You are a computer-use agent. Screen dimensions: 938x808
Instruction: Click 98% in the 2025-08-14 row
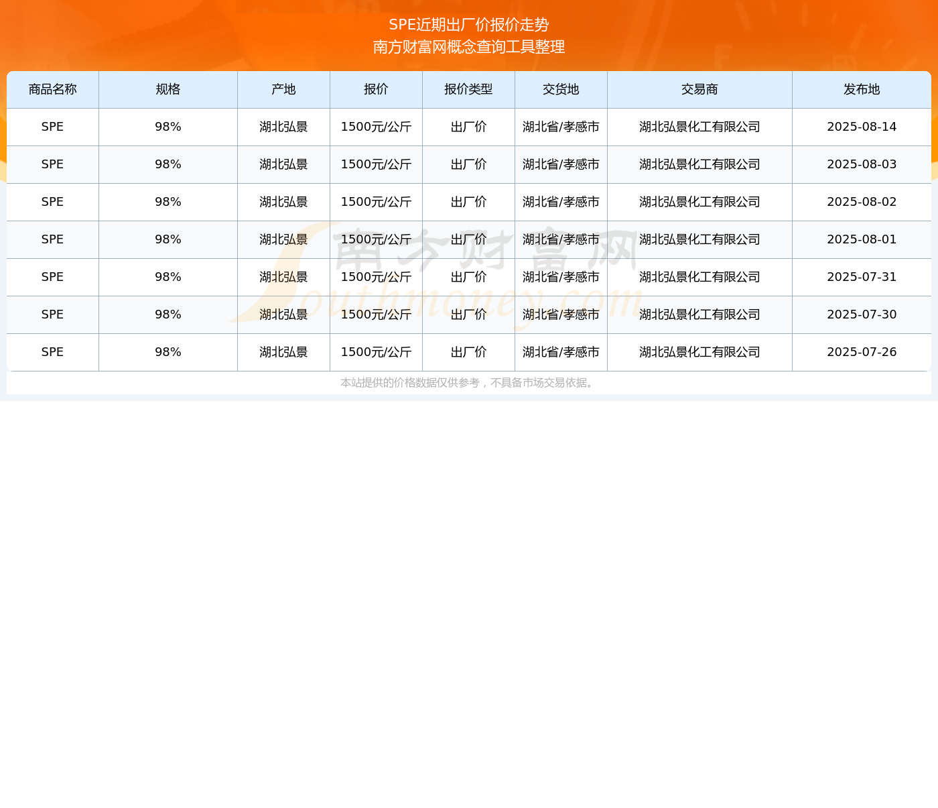pos(168,127)
